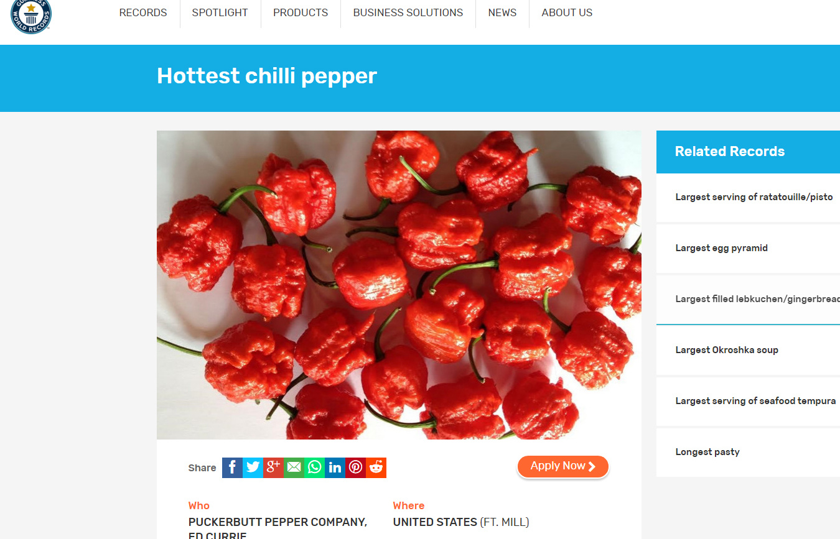Share via the Twitter icon
840x539 pixels.
(253, 468)
